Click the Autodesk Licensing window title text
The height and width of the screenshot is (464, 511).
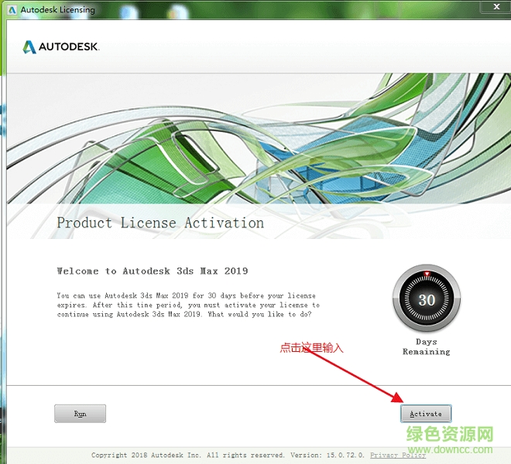click(x=58, y=10)
